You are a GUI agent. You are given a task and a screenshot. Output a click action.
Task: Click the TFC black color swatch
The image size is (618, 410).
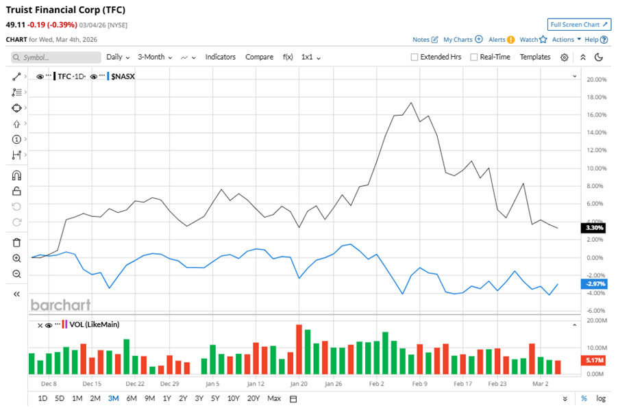(x=54, y=77)
